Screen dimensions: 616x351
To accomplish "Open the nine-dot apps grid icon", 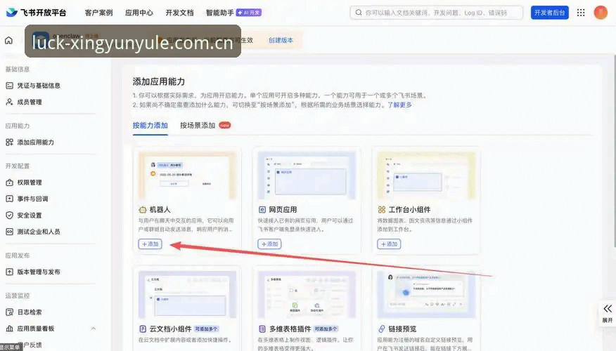I will (581, 13).
